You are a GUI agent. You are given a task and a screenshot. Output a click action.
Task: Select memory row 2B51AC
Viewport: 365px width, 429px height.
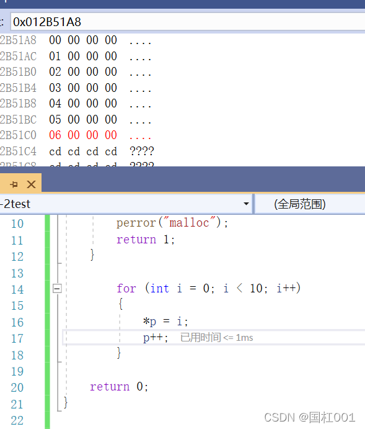(x=77, y=56)
